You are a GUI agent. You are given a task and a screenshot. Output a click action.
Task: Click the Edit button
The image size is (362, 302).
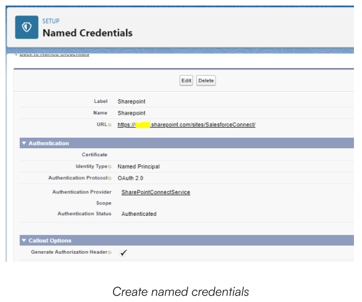tap(186, 81)
